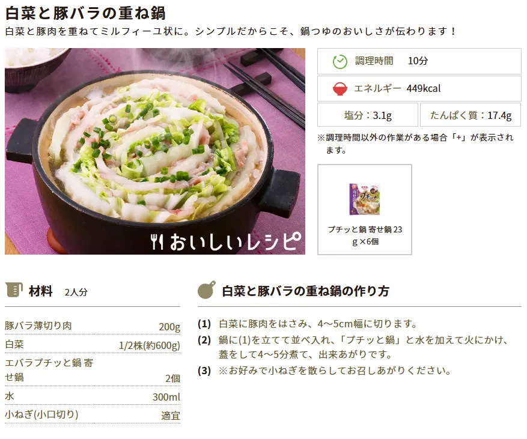527x439 pixels.
Task: Click the たんぱく質：17.4g box
Action: [x=471, y=115]
